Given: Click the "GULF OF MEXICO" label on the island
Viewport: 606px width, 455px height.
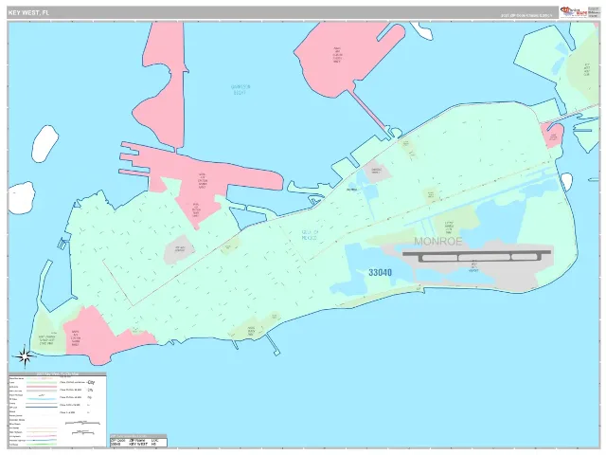Looking at the screenshot, I should pyautogui.click(x=310, y=235).
